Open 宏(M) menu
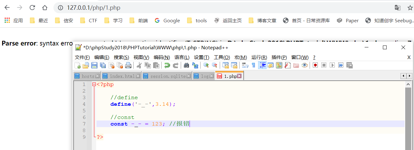Image resolution: width=414 pixels, height=150 pixels. click(x=241, y=57)
